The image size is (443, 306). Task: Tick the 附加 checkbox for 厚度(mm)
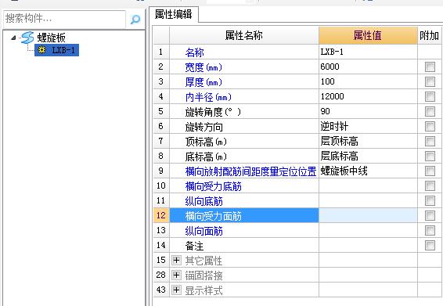pos(430,82)
